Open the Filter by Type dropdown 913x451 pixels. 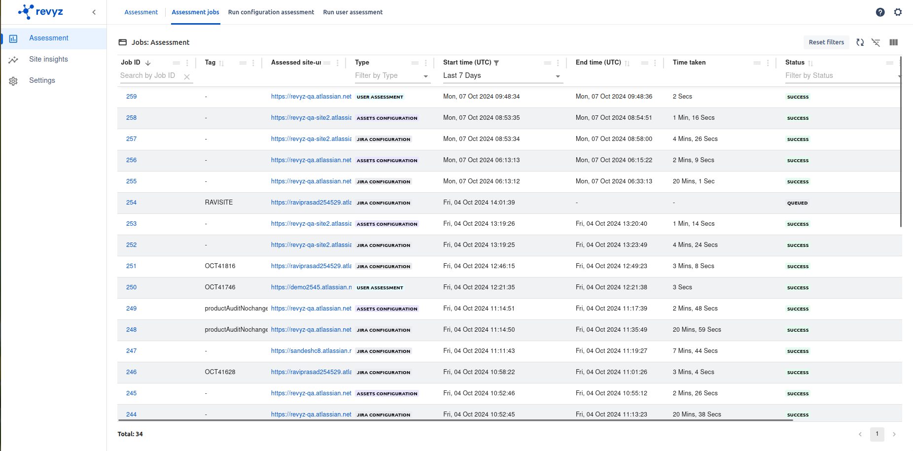click(392, 76)
